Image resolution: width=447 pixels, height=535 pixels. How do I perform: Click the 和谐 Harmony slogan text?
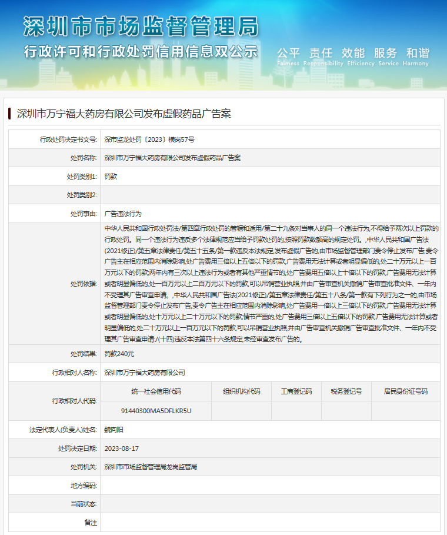[x=417, y=53]
